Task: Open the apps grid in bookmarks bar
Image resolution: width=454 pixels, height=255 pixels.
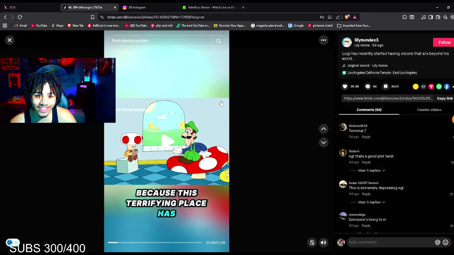Action: (x=5, y=25)
